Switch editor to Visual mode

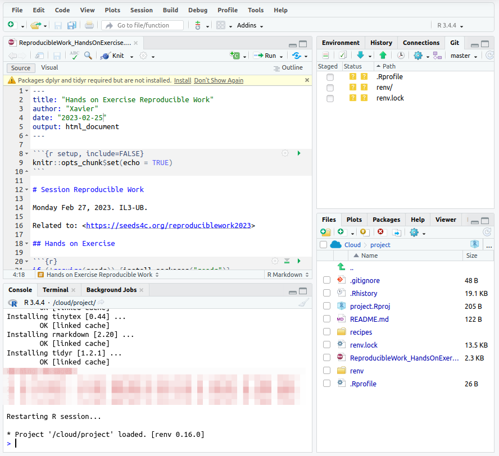[x=49, y=67]
